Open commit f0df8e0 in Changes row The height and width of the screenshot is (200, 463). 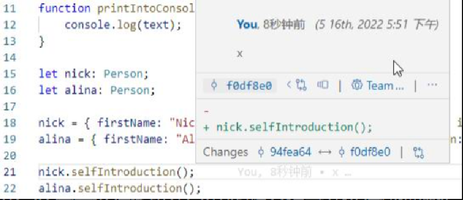[370, 152]
